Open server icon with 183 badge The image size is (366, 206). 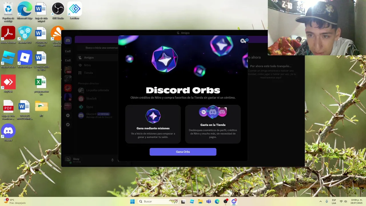pos(68,70)
